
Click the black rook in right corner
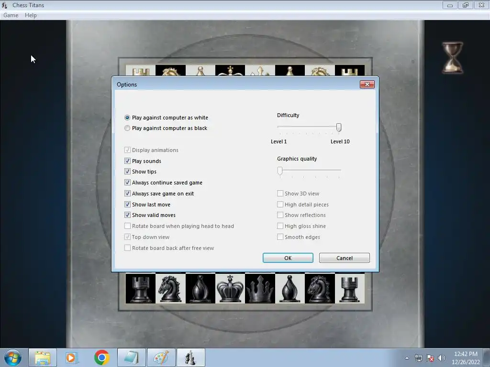pyautogui.click(x=350, y=288)
